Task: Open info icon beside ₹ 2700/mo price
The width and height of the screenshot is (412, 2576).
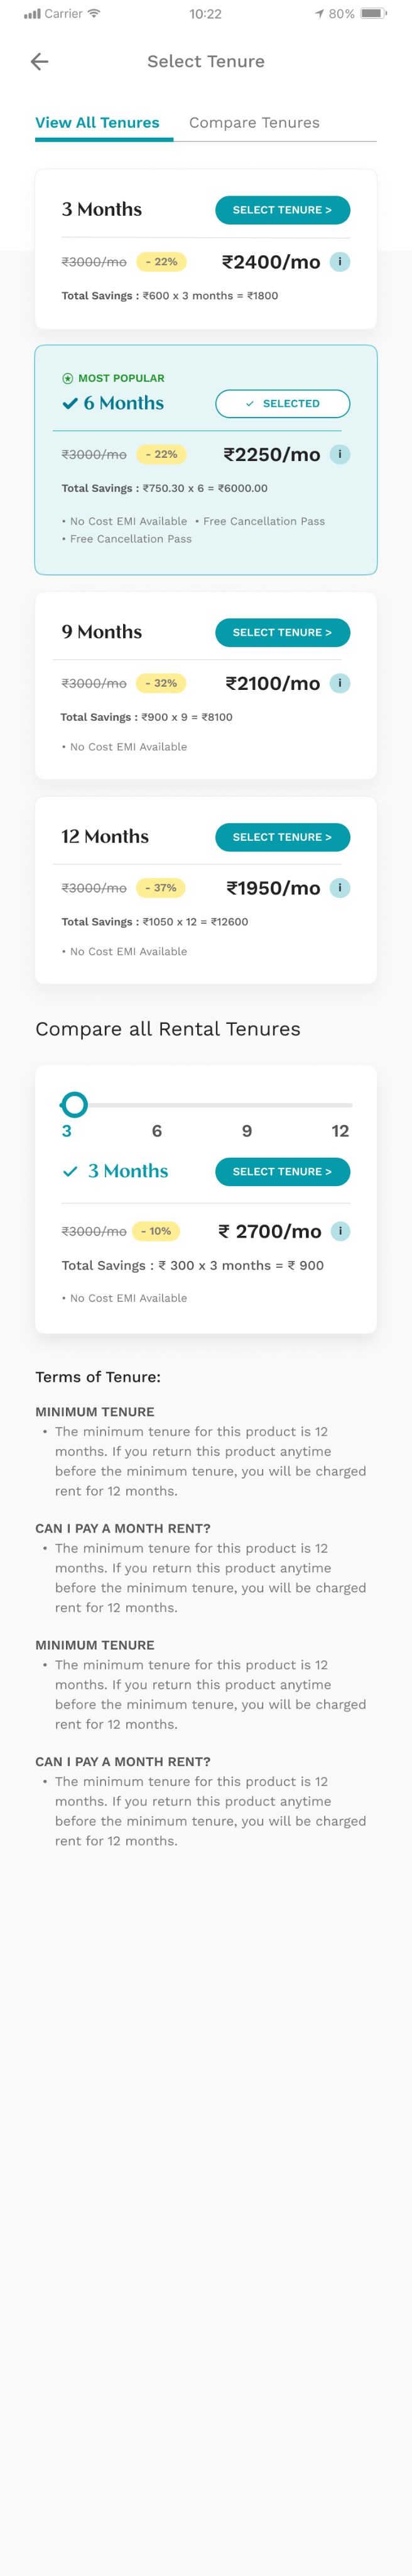Action: point(340,1231)
